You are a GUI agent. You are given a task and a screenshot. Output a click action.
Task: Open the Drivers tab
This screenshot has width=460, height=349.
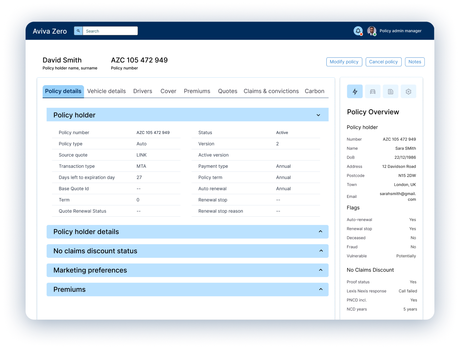pyautogui.click(x=143, y=91)
